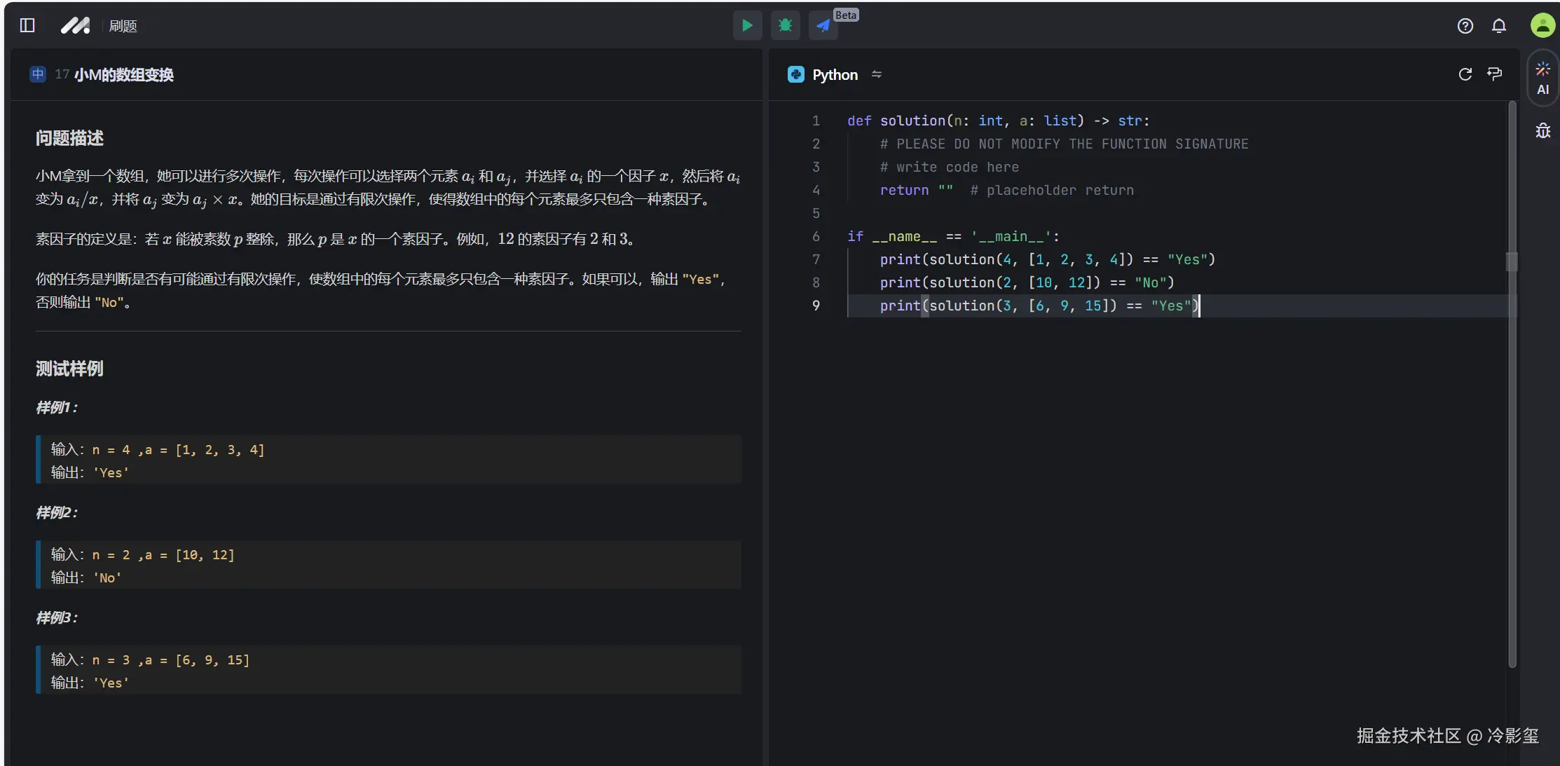This screenshot has width=1560, height=766.
Task: Open the AI assistant panel
Action: click(x=1542, y=77)
